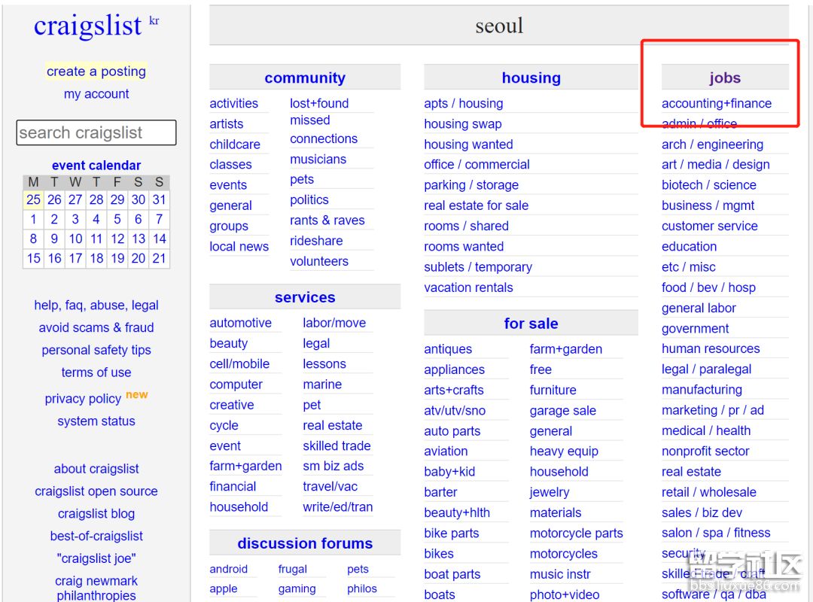813x602 pixels.
Task: Read the privacy policy
Action: pyautogui.click(x=83, y=399)
